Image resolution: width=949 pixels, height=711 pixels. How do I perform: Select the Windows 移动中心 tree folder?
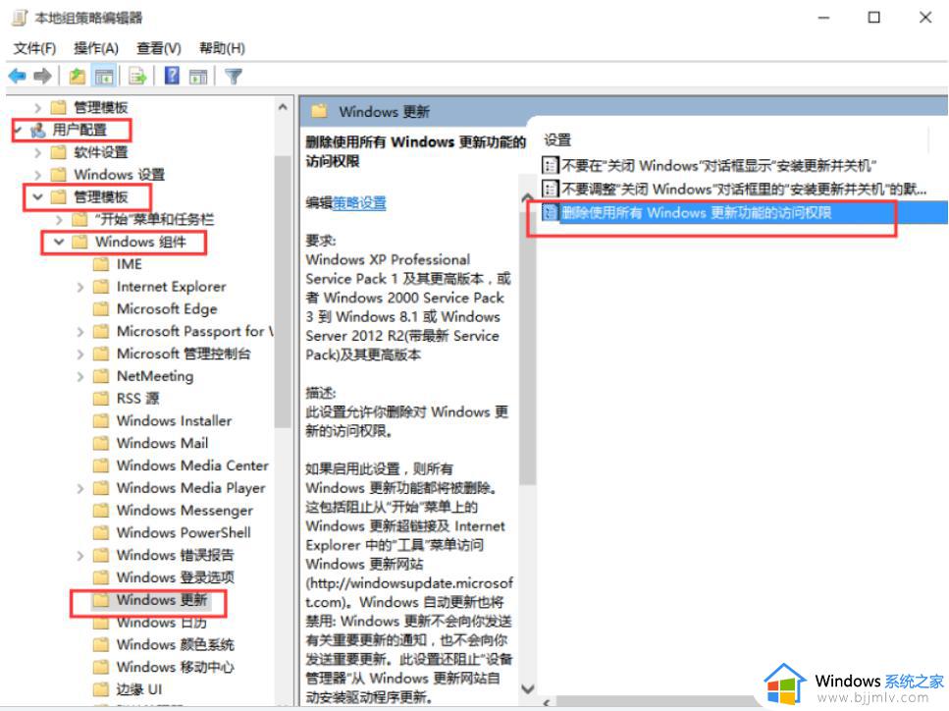[x=175, y=667]
